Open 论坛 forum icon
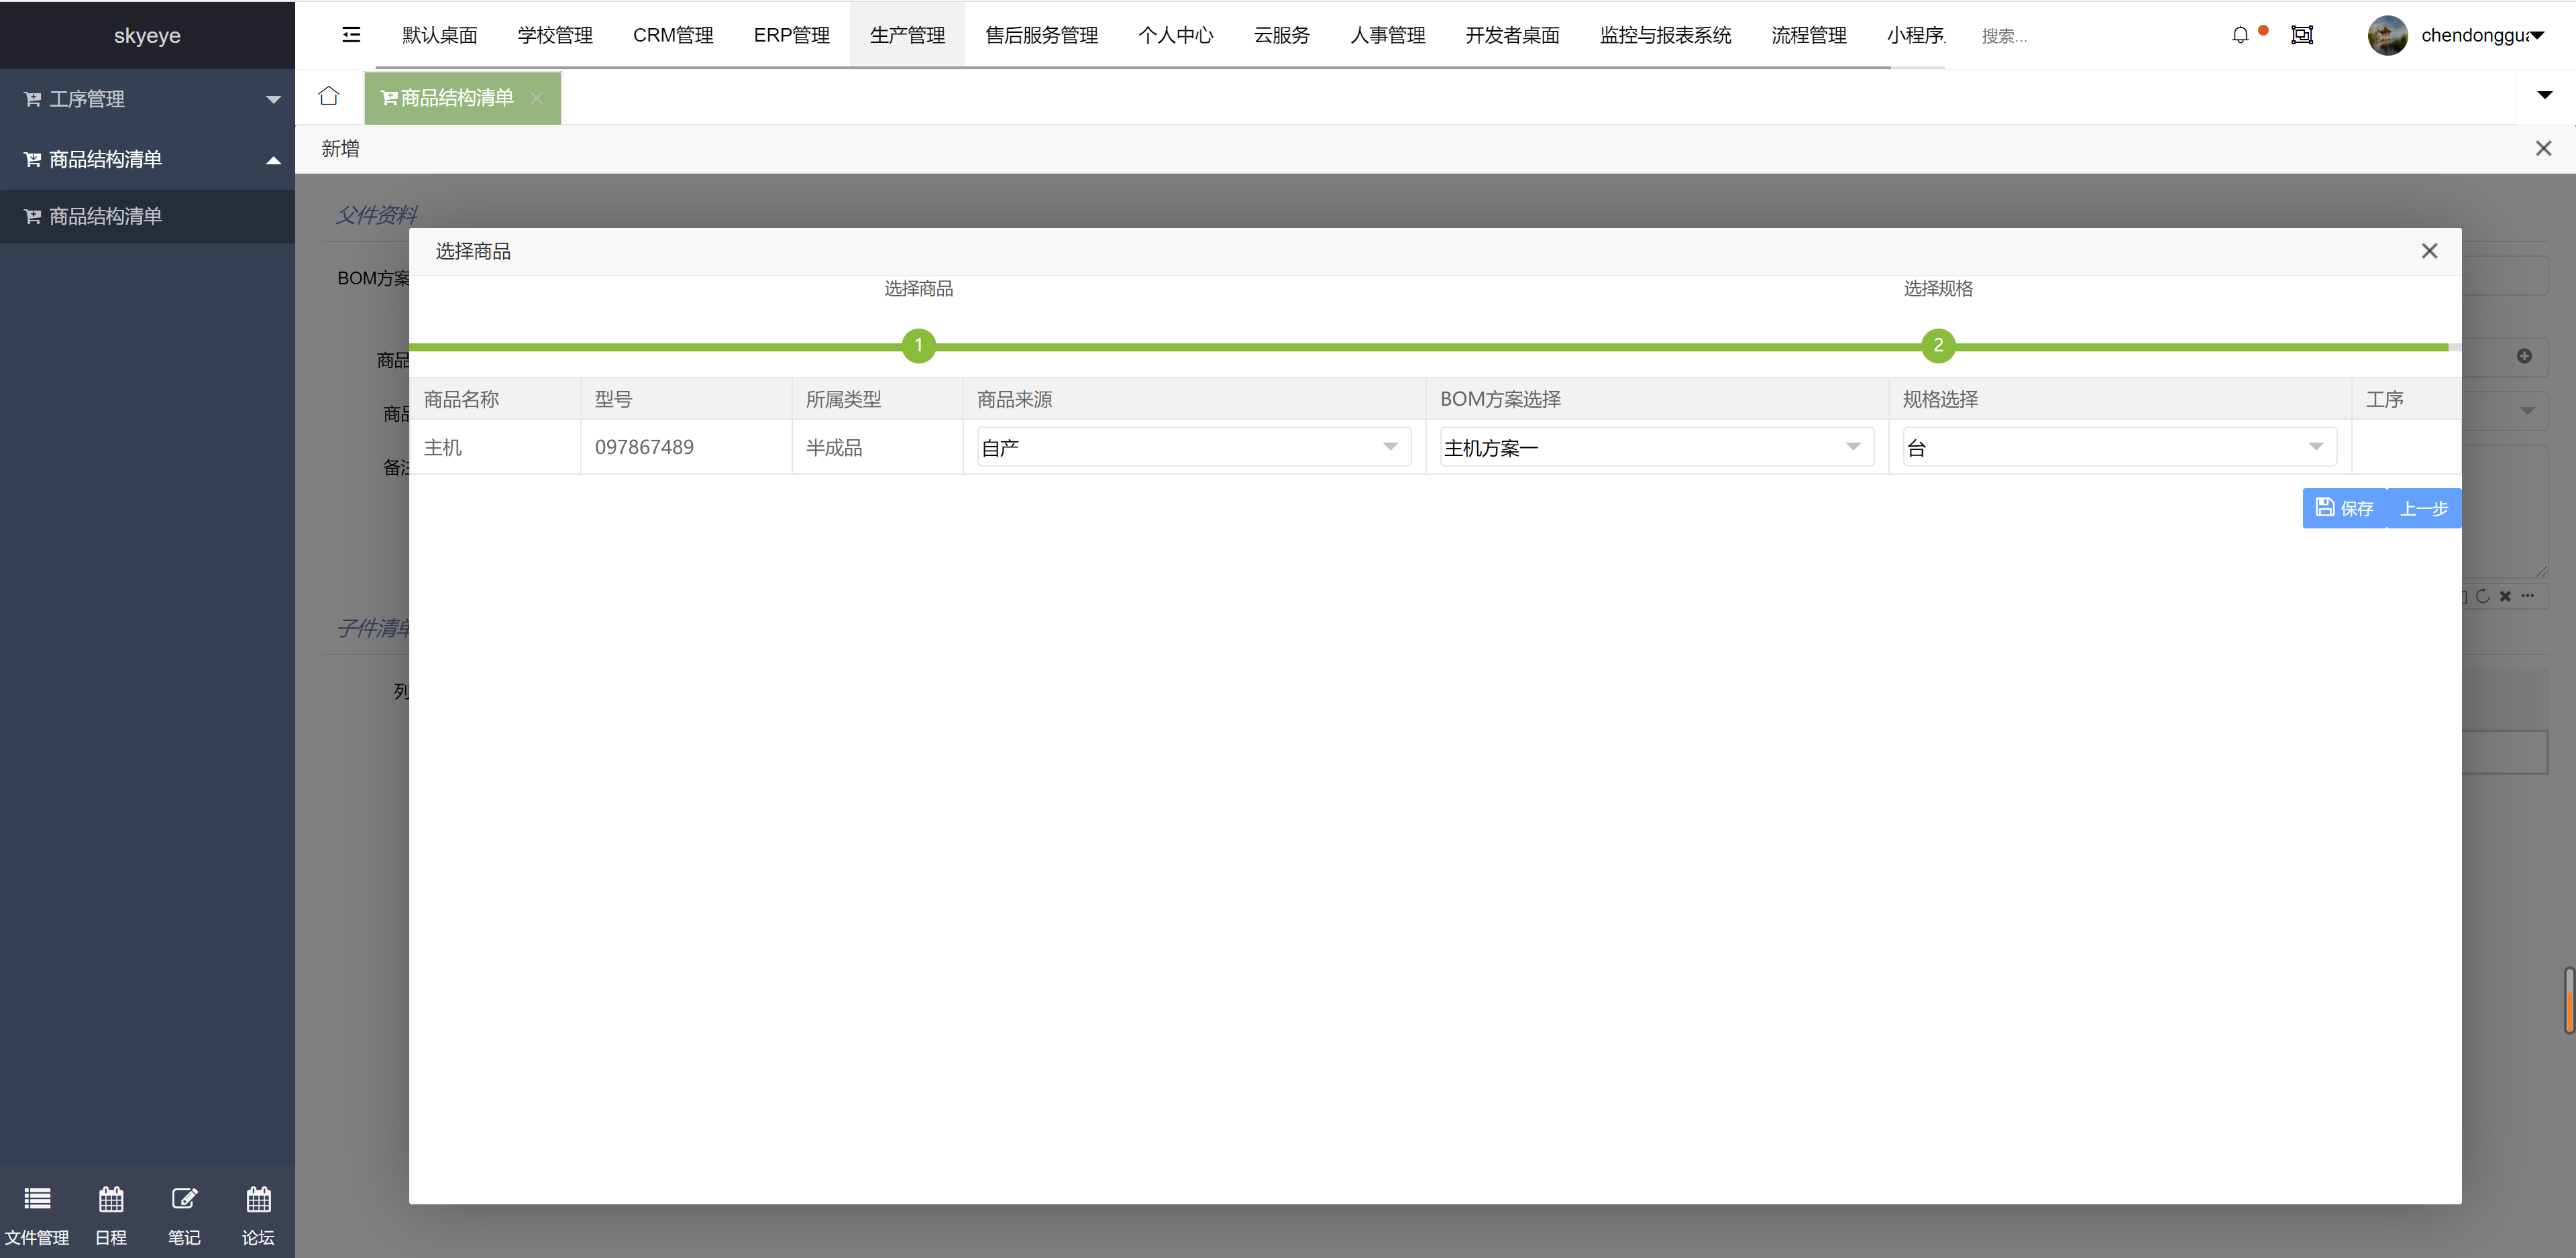Viewport: 2576px width, 1258px height. point(258,1215)
